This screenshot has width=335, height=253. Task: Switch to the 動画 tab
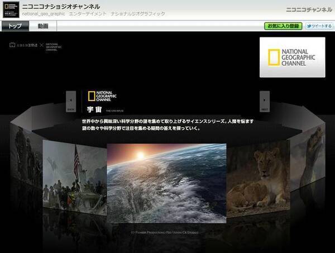click(x=43, y=26)
